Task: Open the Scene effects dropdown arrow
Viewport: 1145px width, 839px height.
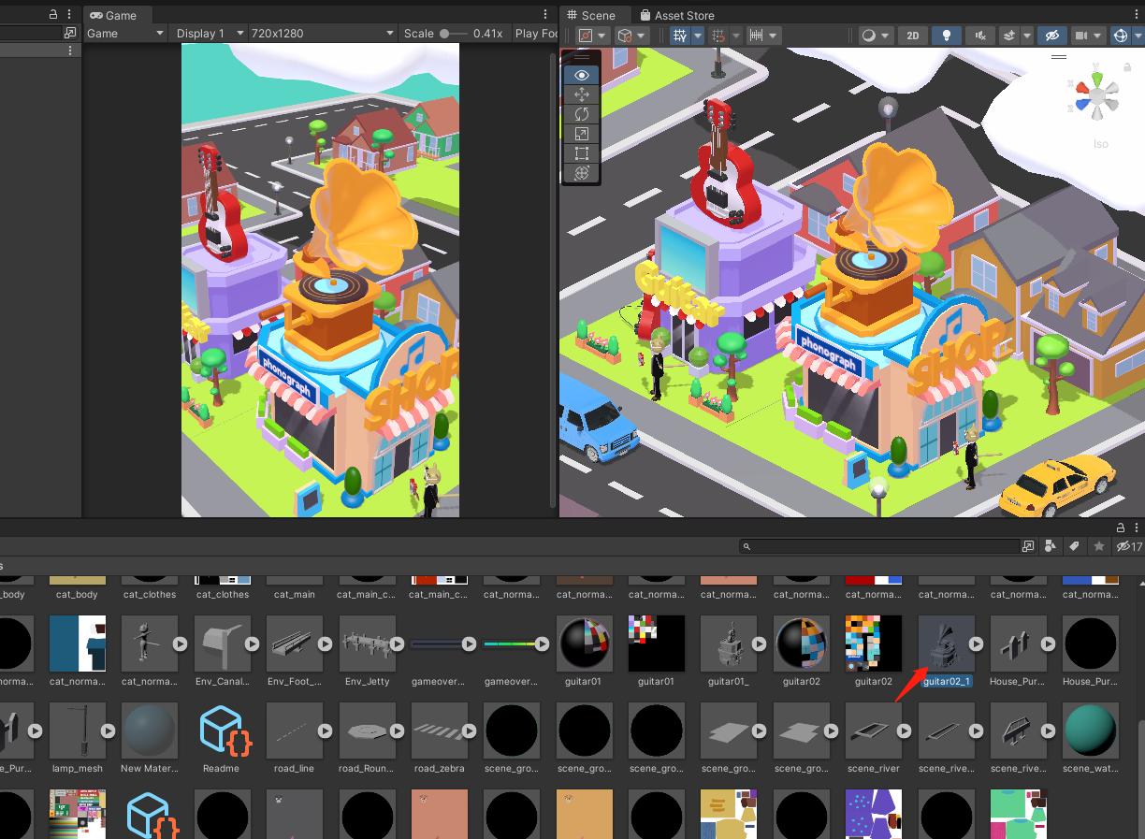Action: 1027,36
